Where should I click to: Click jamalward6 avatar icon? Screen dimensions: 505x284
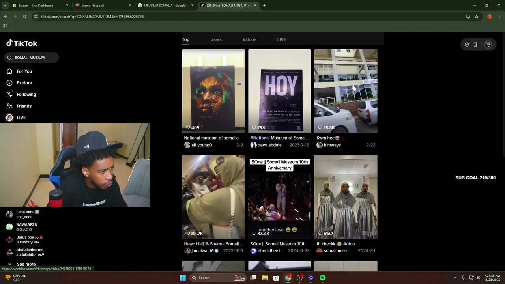pyautogui.click(x=187, y=251)
